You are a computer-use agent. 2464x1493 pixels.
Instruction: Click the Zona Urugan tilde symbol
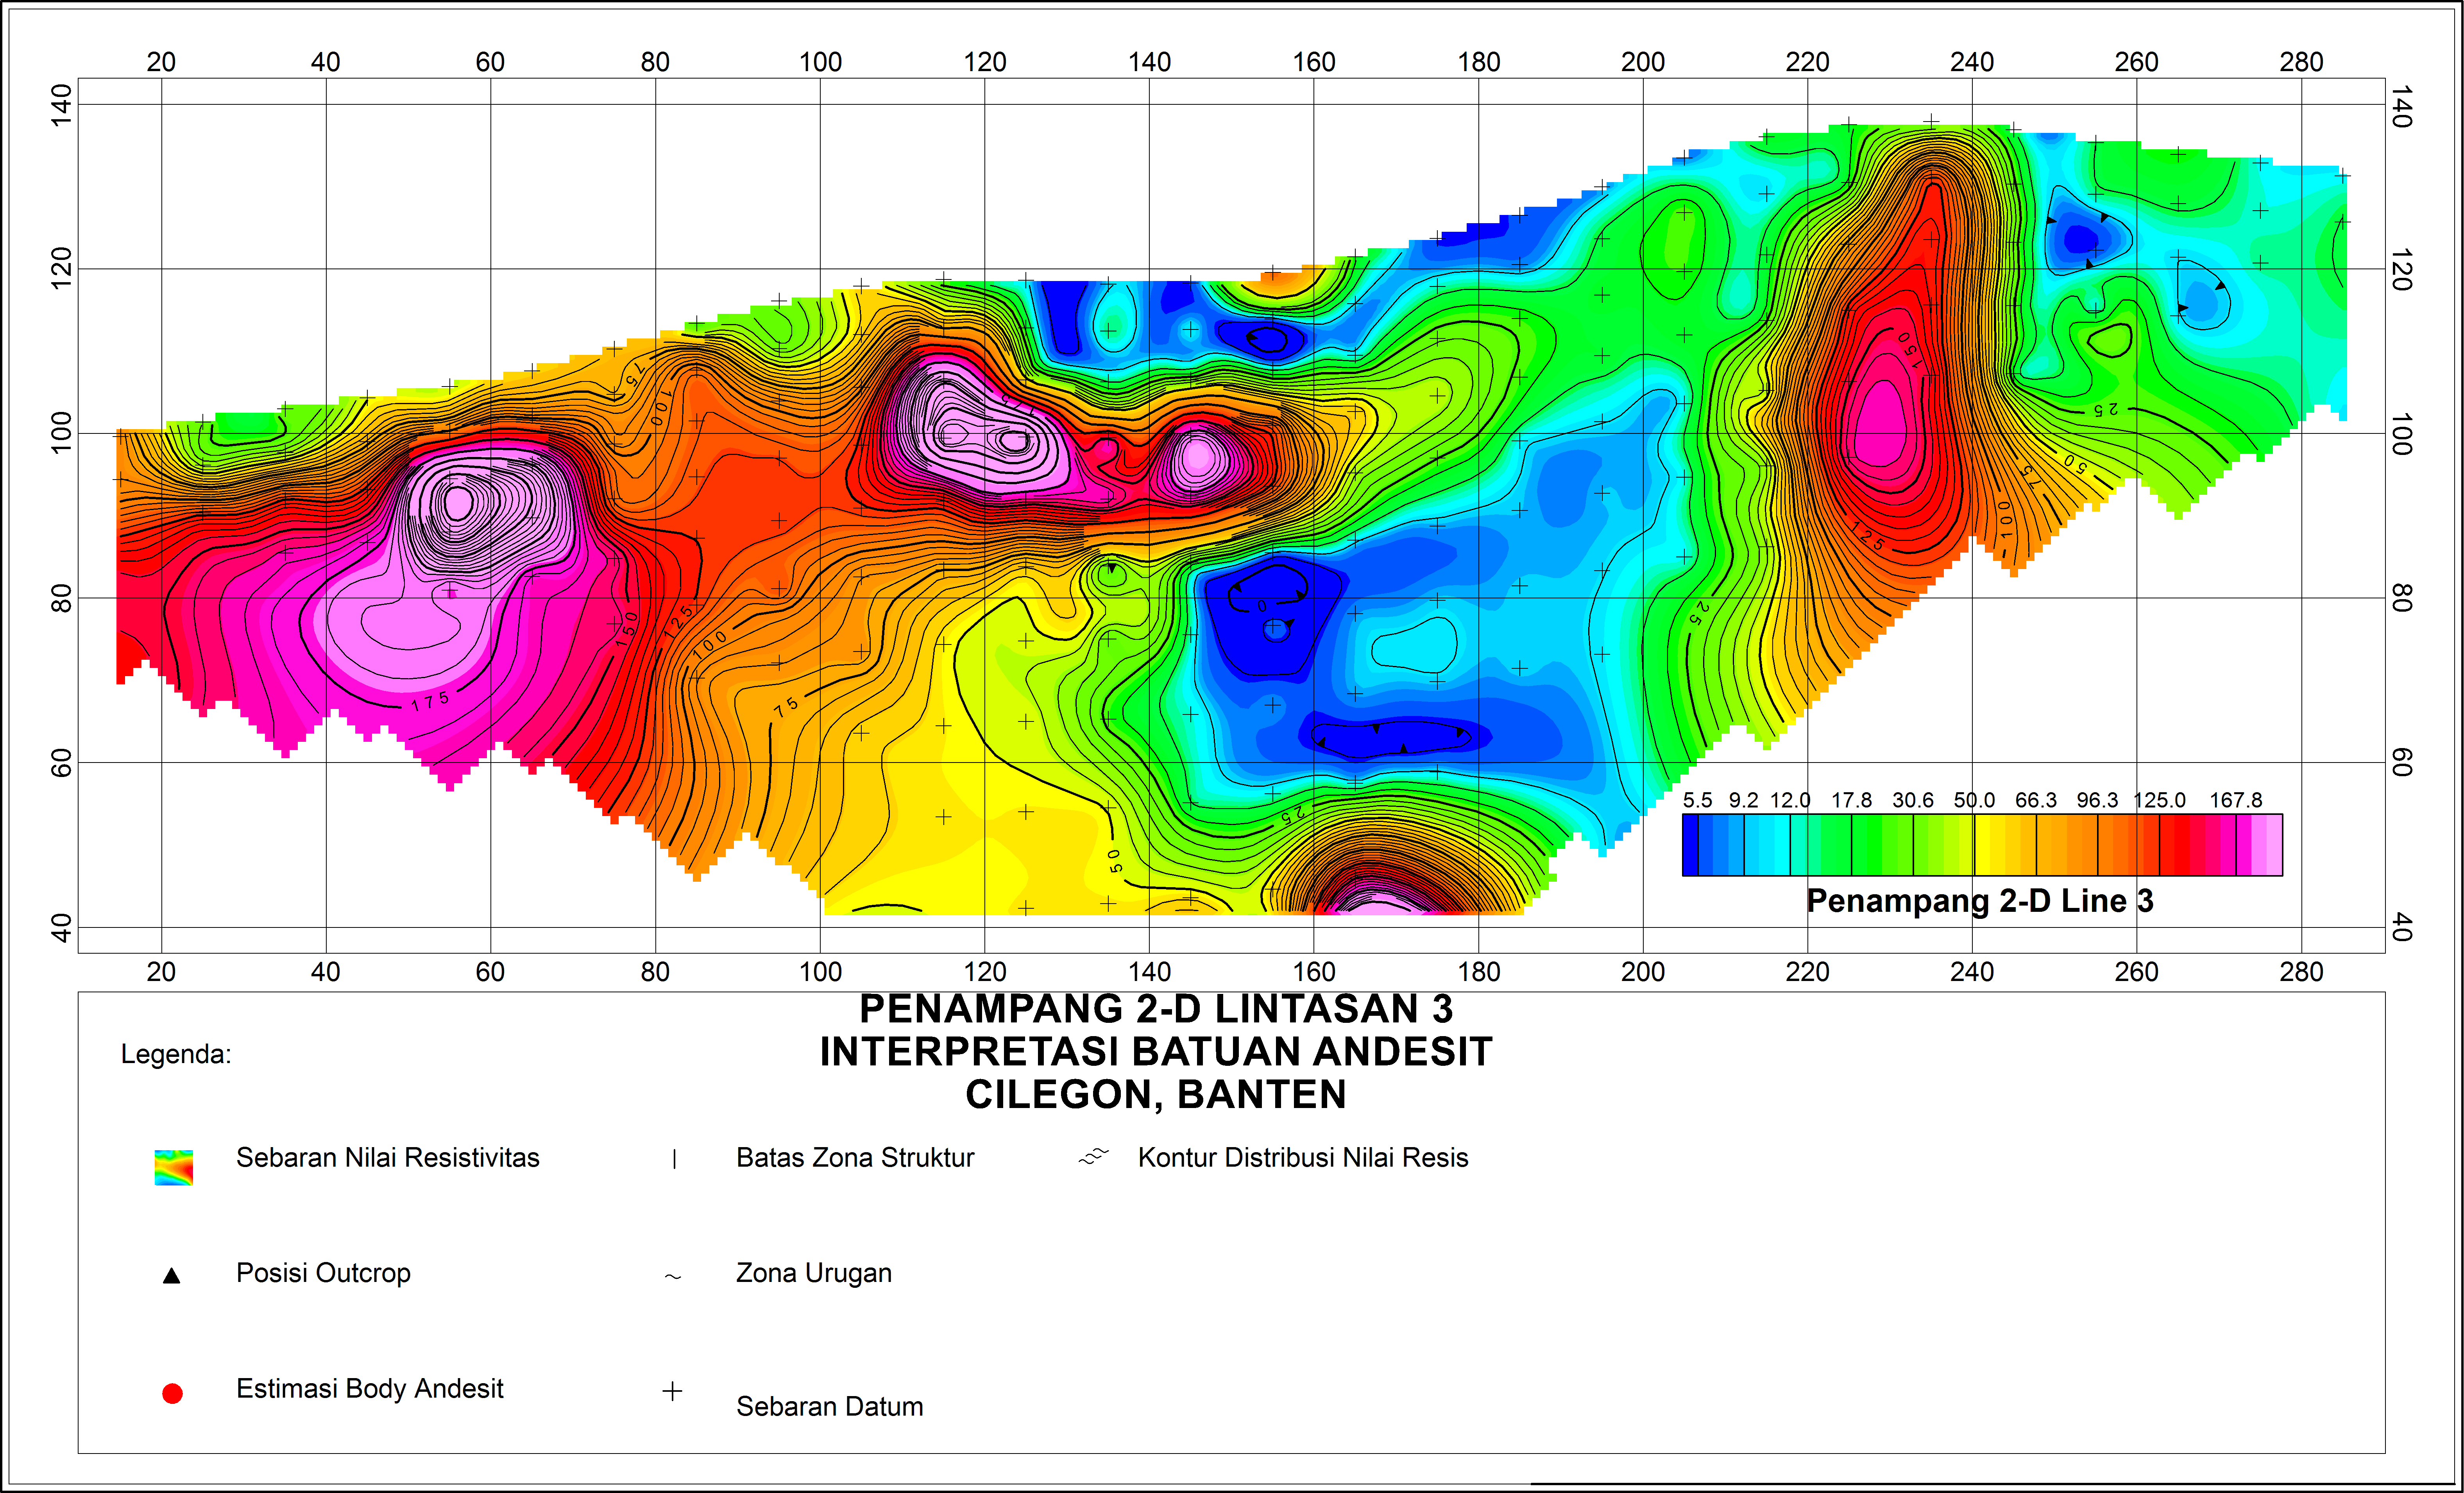pyautogui.click(x=673, y=1277)
